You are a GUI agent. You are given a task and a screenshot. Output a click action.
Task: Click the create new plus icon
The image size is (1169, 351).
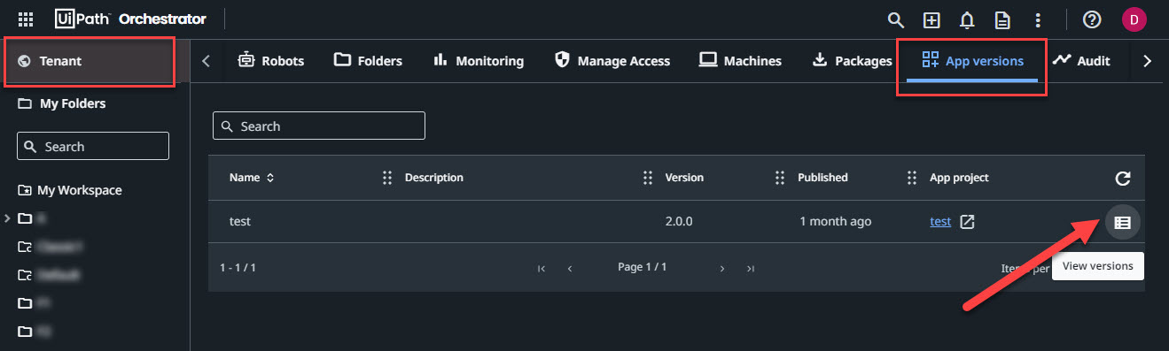click(x=931, y=19)
